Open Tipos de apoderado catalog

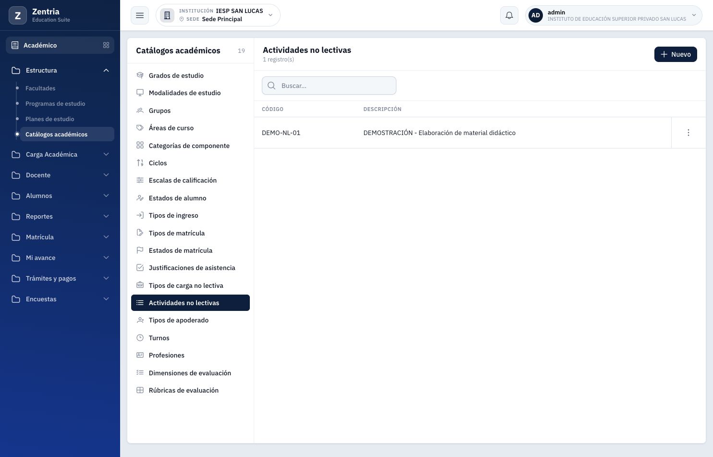(190, 320)
